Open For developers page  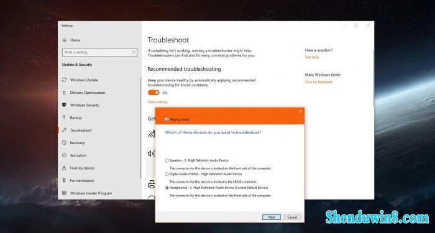82,181
